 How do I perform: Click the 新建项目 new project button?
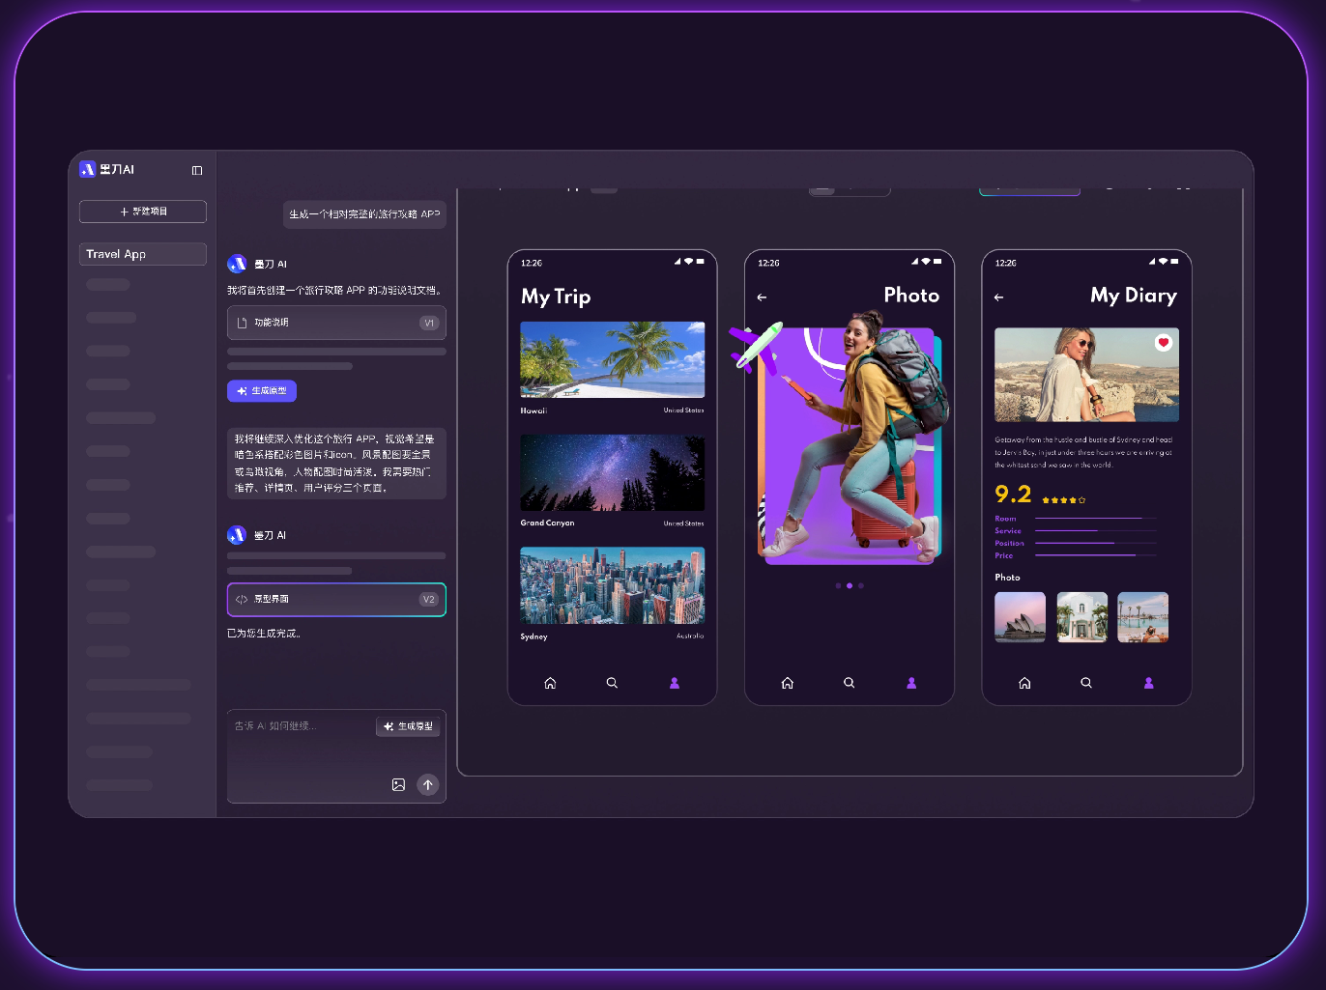(143, 212)
